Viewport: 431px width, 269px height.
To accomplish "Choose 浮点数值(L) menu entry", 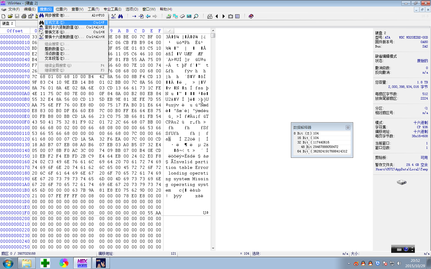I will coord(73,54).
